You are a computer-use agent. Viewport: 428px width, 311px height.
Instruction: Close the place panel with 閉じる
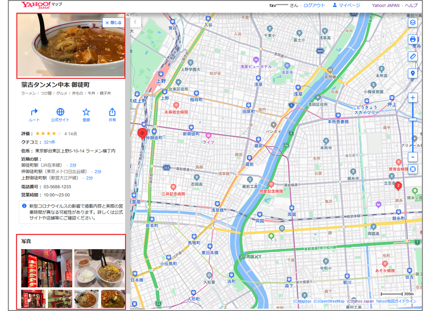click(113, 23)
